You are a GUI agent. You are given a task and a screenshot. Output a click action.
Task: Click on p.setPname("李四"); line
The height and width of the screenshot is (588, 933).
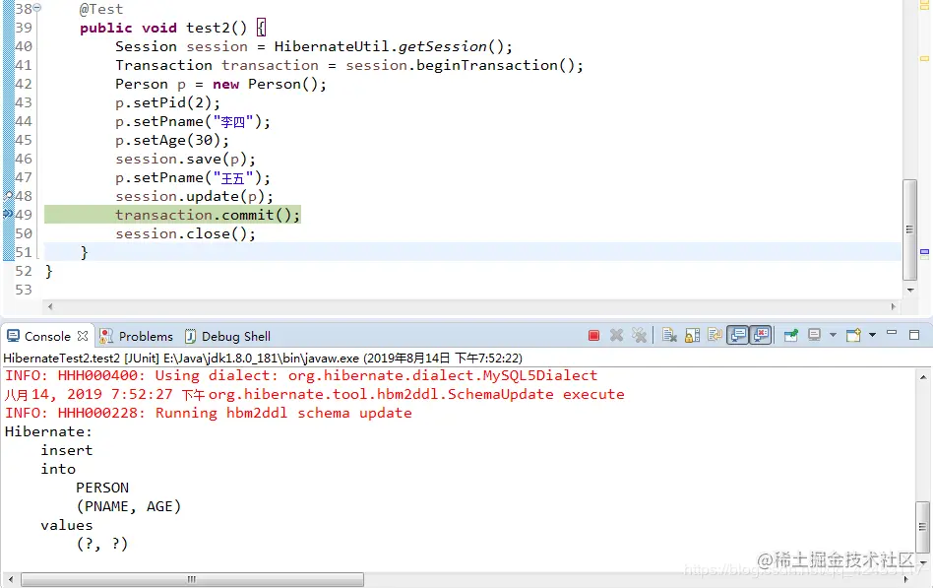coord(193,121)
